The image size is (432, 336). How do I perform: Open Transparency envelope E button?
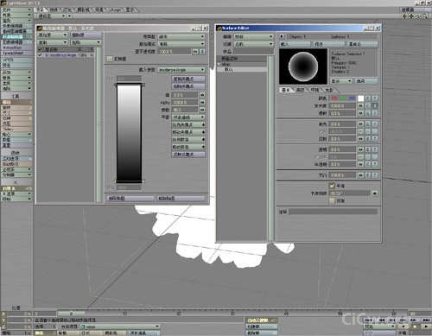coord(368,149)
